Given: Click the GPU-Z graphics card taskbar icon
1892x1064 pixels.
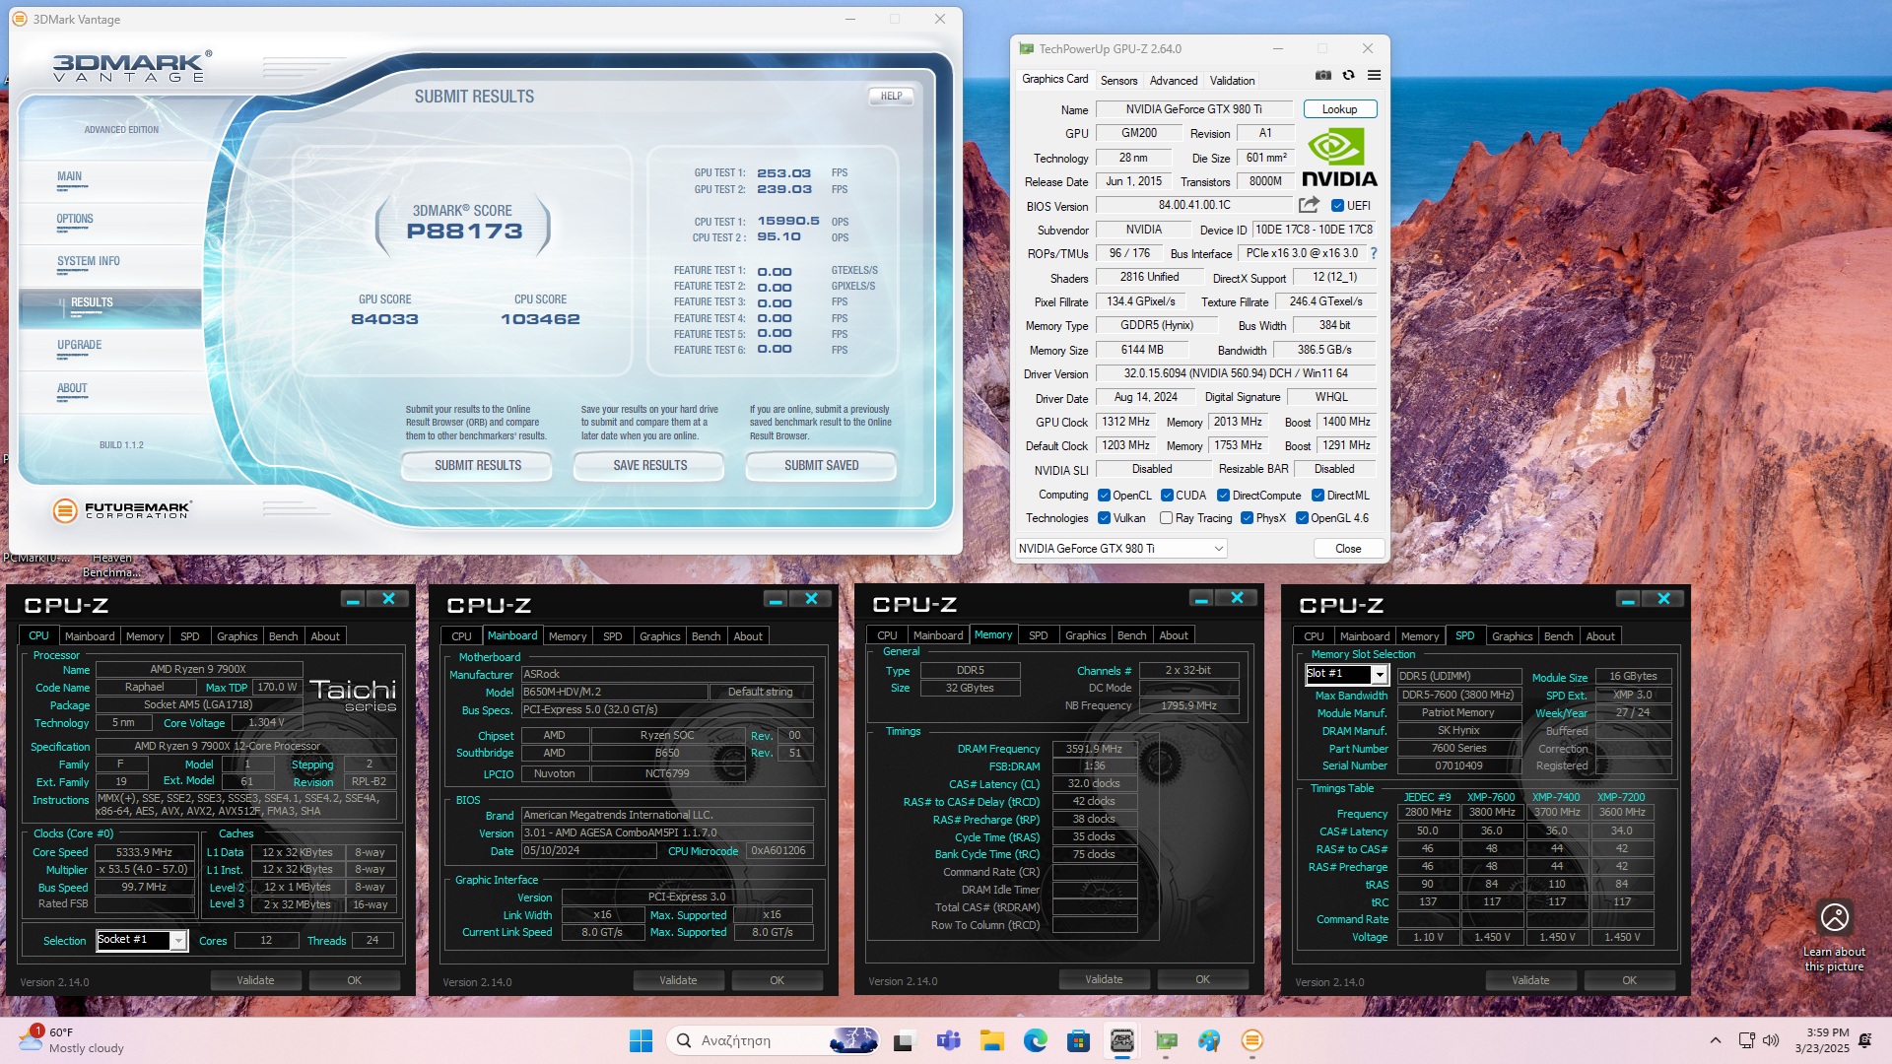Looking at the screenshot, I should click(1166, 1040).
